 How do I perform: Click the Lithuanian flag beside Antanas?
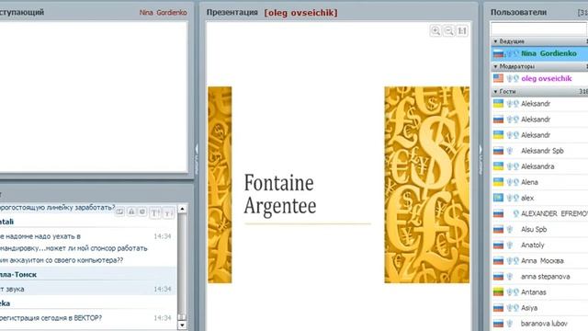(498, 292)
